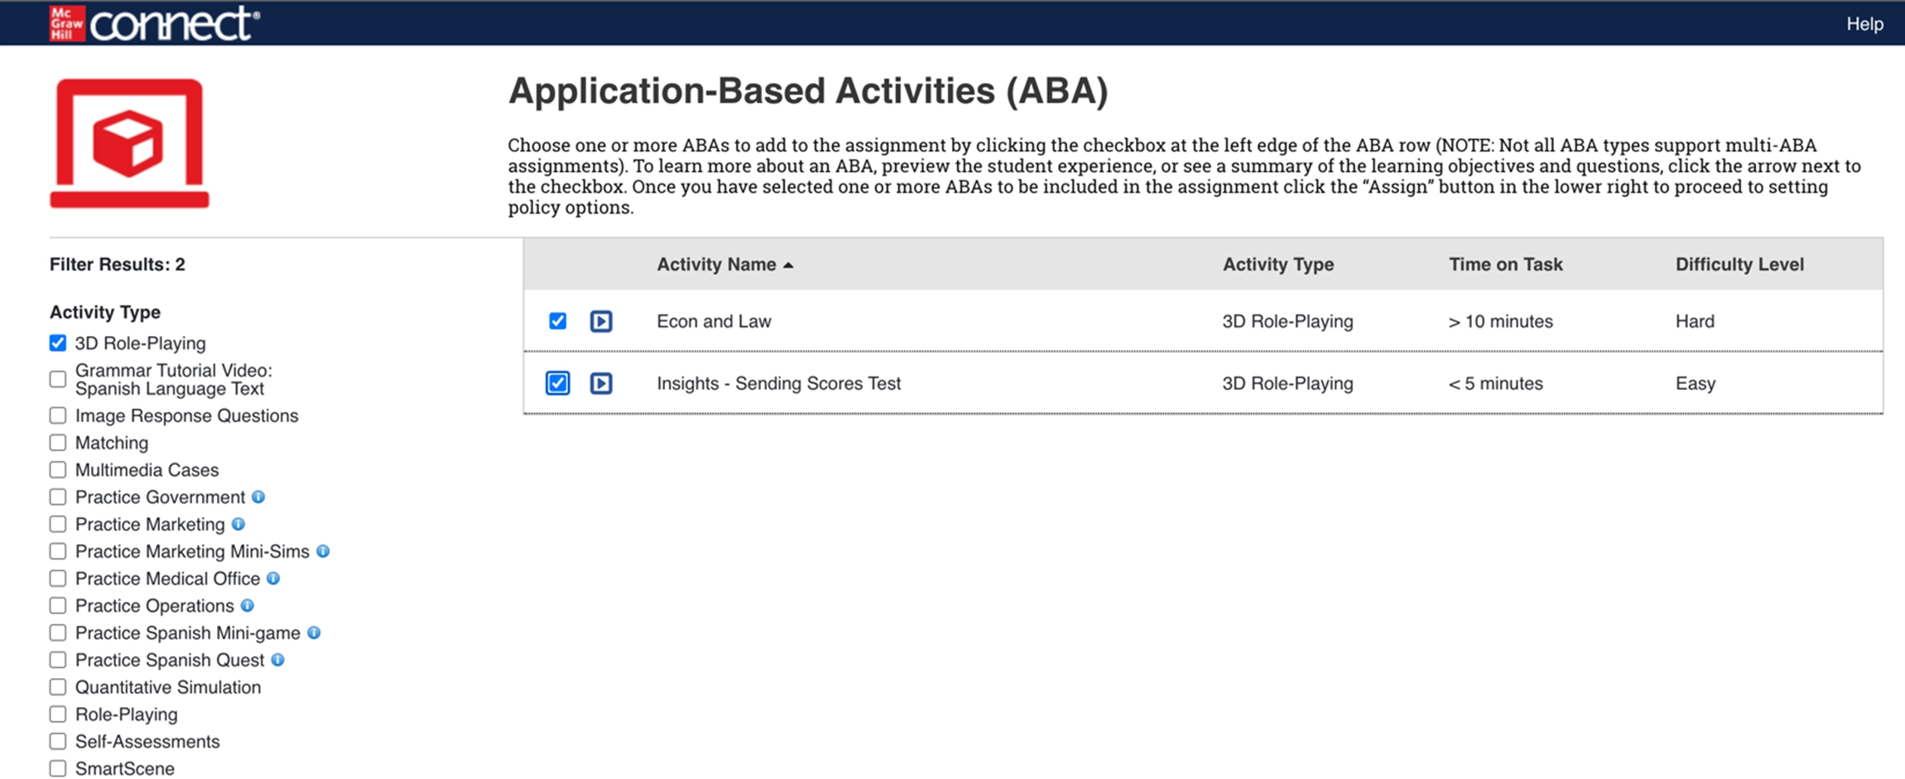The width and height of the screenshot is (1905, 779).
Task: Enable the Quantitative Simulation filter
Action: pyautogui.click(x=58, y=687)
